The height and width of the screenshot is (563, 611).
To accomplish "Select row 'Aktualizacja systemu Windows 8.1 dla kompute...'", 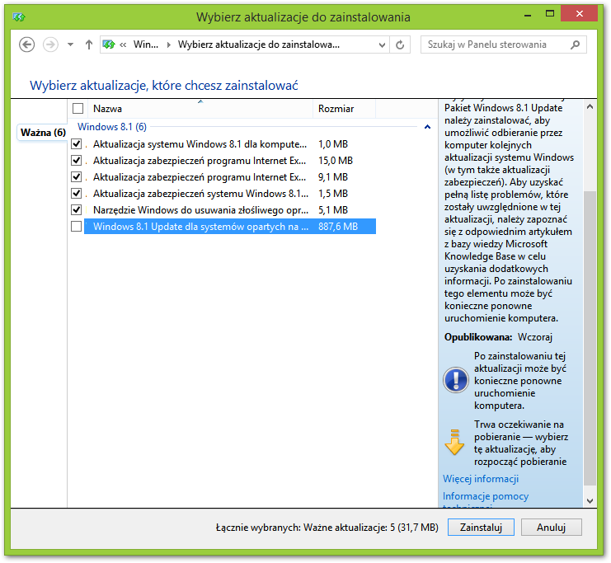I will click(230, 144).
